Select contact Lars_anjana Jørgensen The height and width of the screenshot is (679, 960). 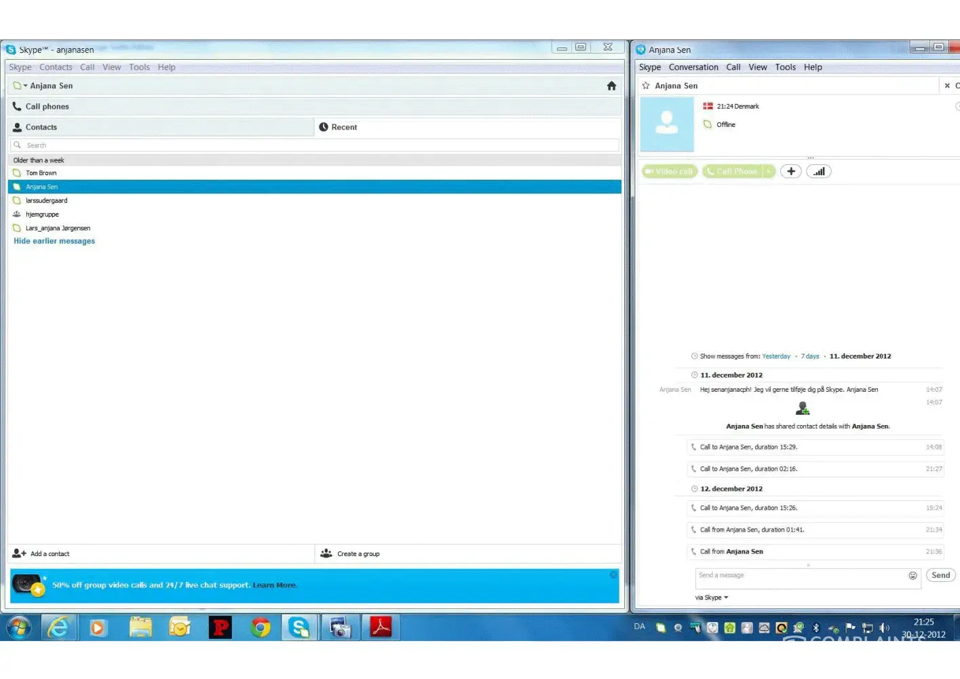(x=315, y=228)
